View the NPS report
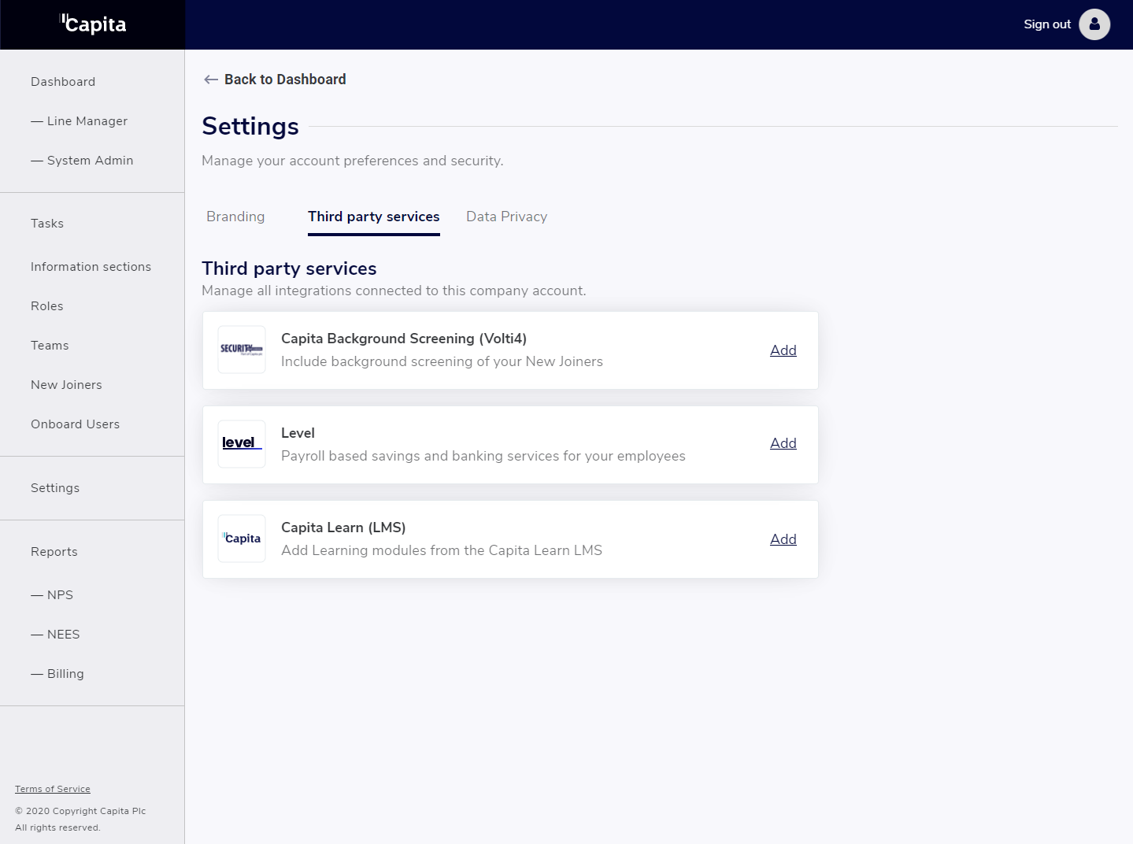 (x=60, y=595)
